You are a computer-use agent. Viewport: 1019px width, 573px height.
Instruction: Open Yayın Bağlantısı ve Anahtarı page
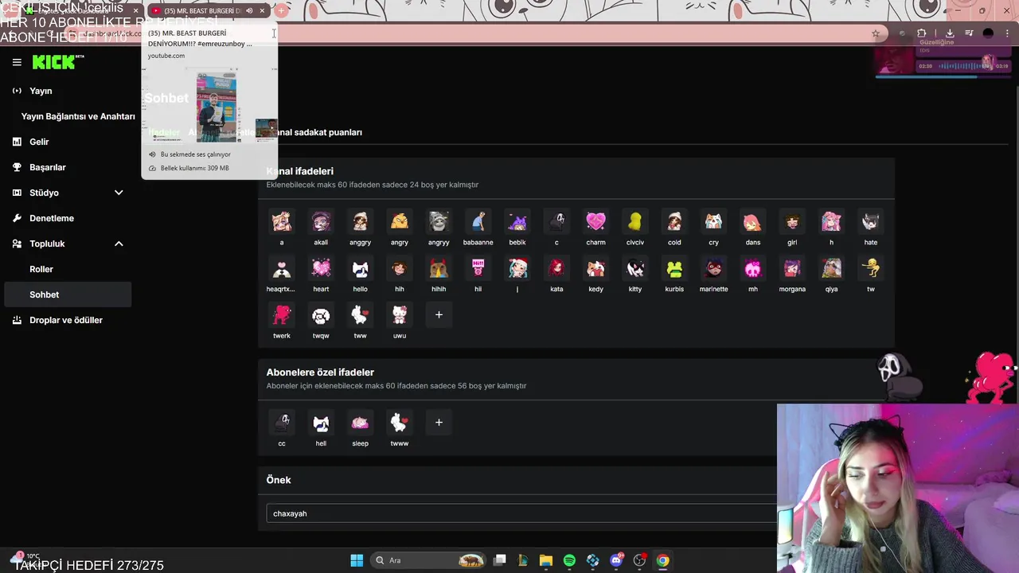click(78, 116)
